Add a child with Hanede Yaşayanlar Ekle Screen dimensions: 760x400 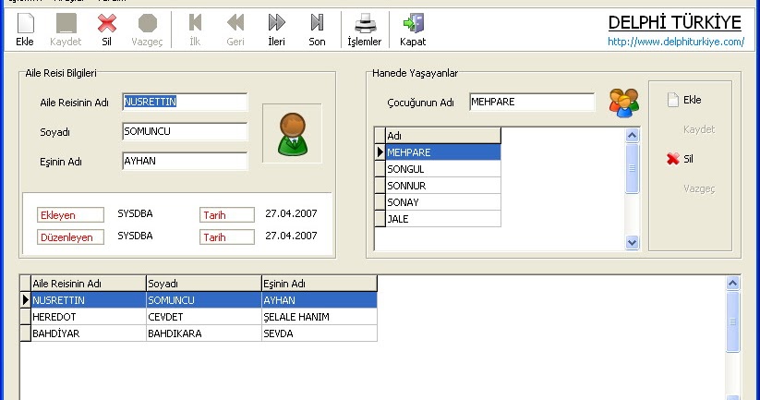pos(684,100)
